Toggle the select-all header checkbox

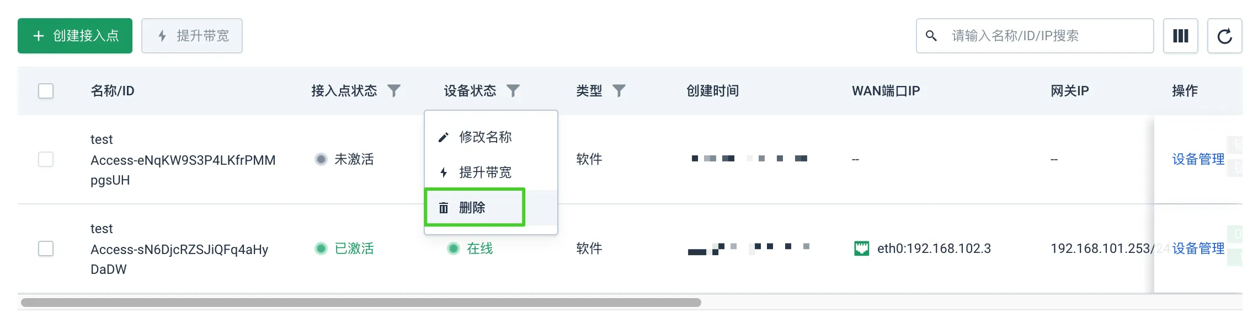coord(46,91)
